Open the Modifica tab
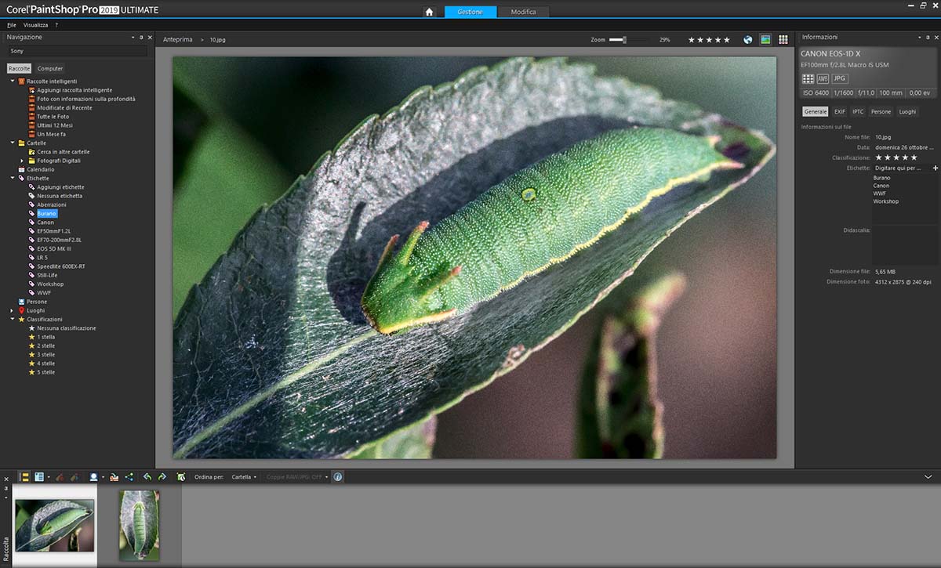The image size is (941, 568). (523, 12)
